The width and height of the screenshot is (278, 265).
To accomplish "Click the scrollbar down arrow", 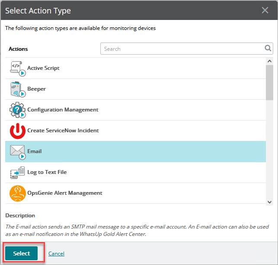I will (269, 202).
